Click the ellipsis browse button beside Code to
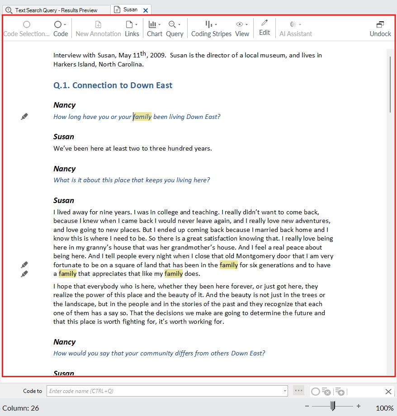 pyautogui.click(x=298, y=391)
